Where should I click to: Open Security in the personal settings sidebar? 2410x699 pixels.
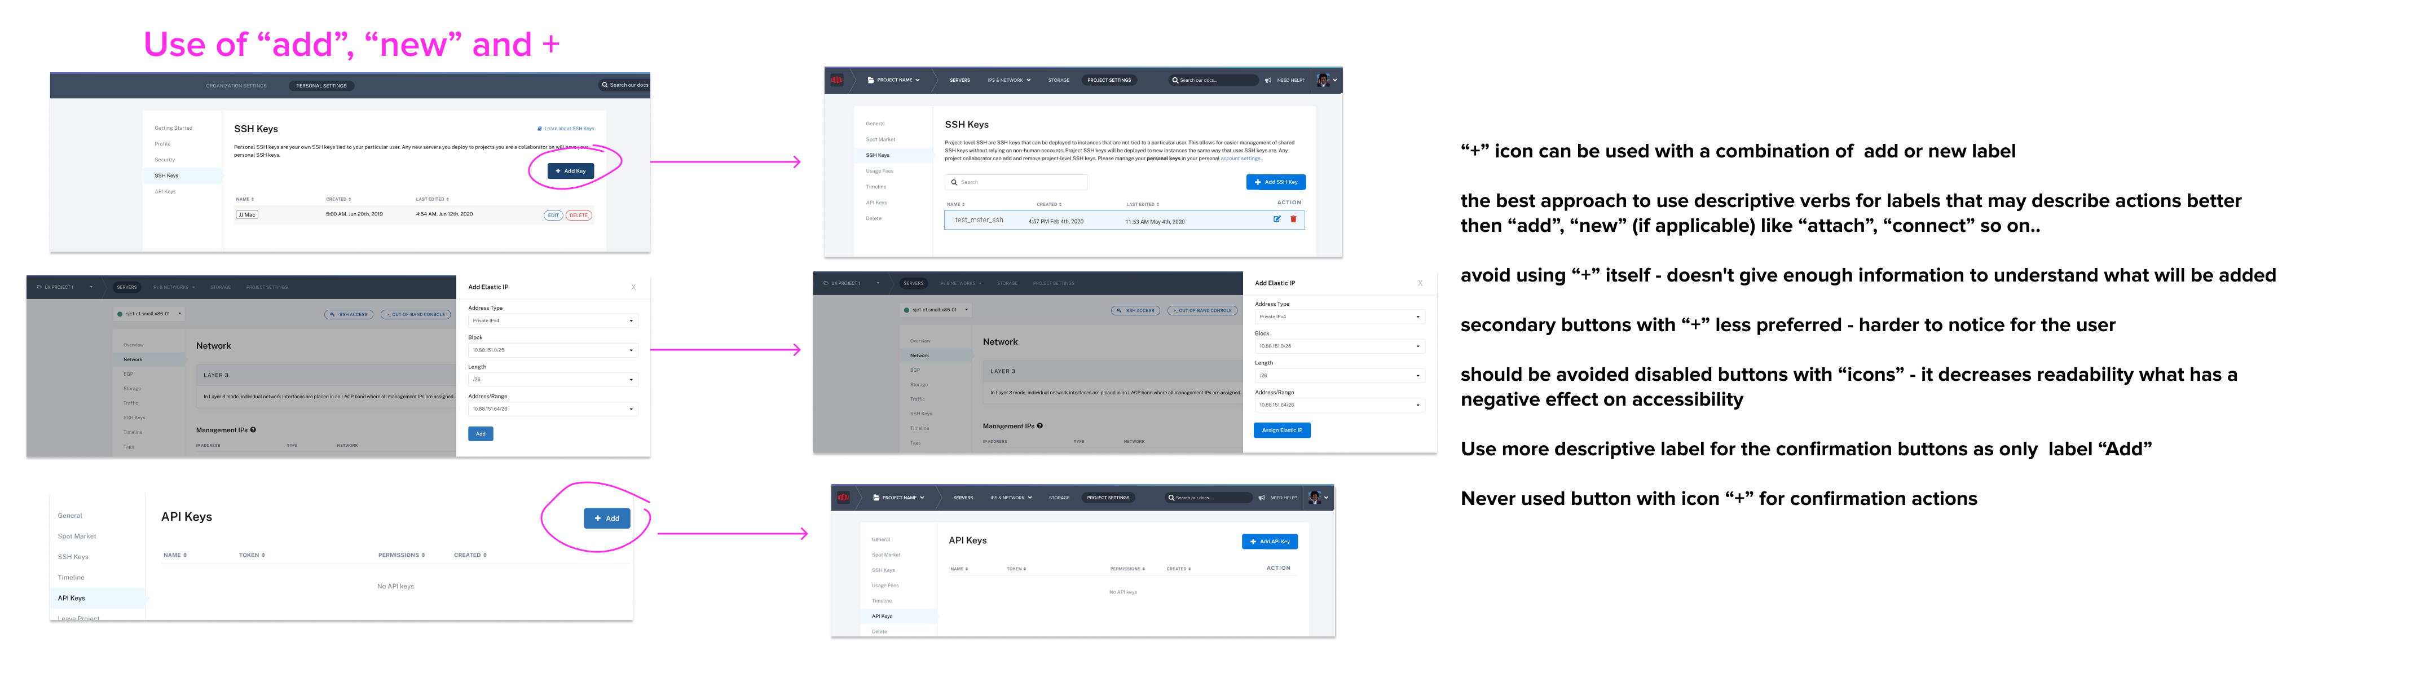pyautogui.click(x=165, y=160)
